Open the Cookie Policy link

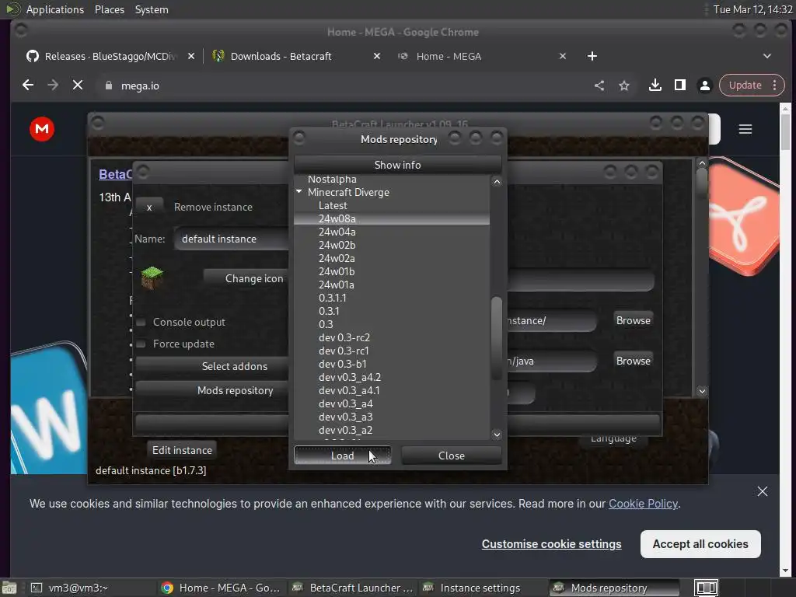[x=643, y=504]
